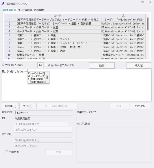
Task: Select row 5 作業コード + 品目コード + 数量
Action: pos(75,35)
